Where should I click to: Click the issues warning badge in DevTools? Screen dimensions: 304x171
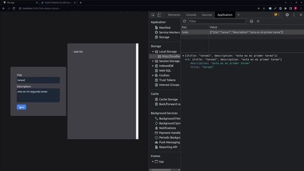[x=277, y=15]
